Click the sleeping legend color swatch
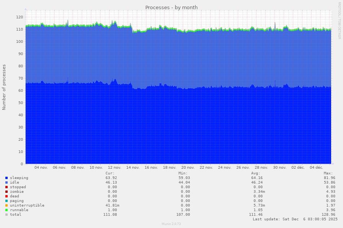The image size is (343, 228). 7,178
